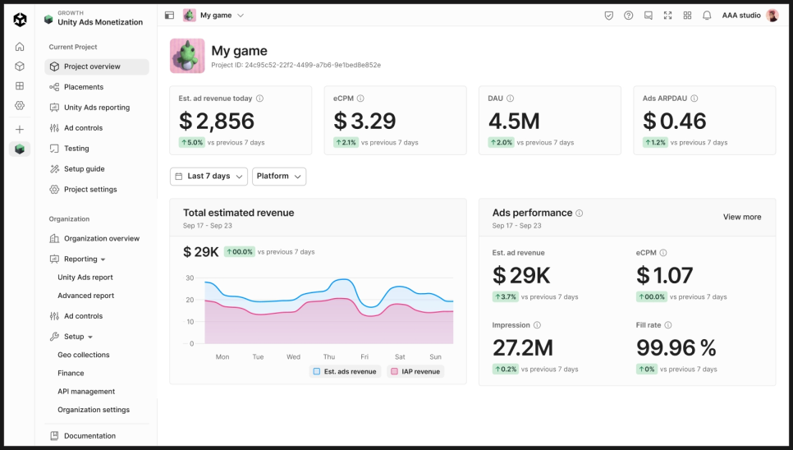Screen dimensions: 793x450
Task: Open the Platform filter dropdown
Action: pos(279,177)
